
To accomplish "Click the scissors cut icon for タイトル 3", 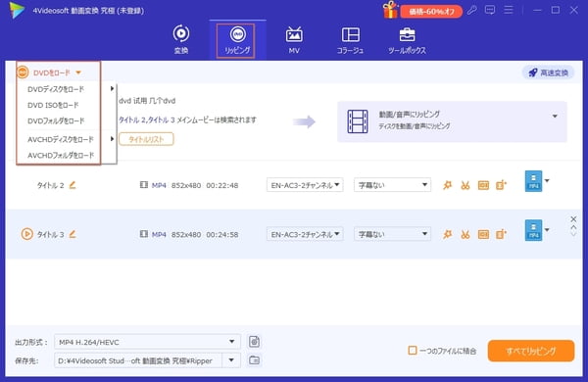I will [465, 235].
